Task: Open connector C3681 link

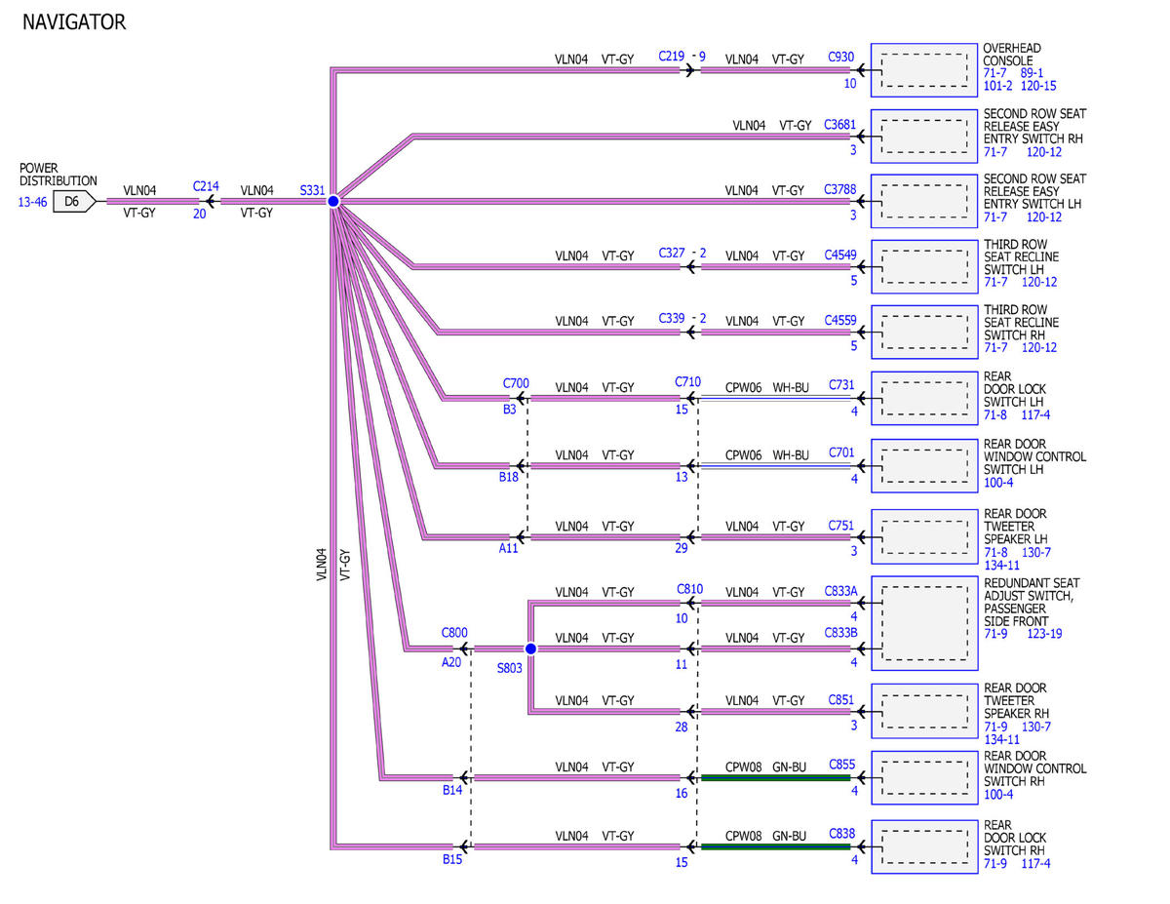Action: point(839,125)
